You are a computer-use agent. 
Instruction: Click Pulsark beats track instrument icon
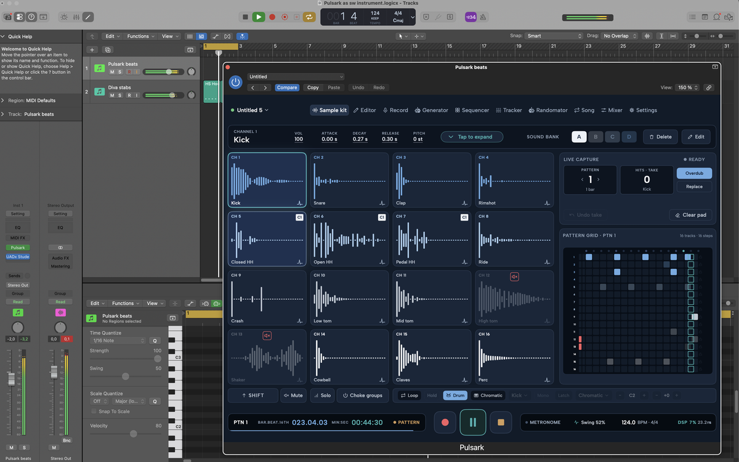tap(99, 68)
